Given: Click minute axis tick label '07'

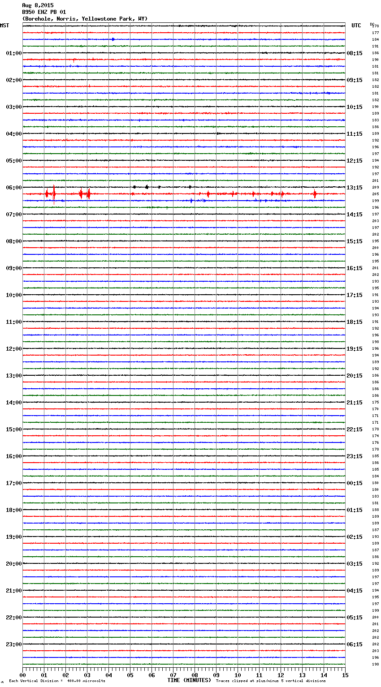Looking at the screenshot, I should coord(173,675).
